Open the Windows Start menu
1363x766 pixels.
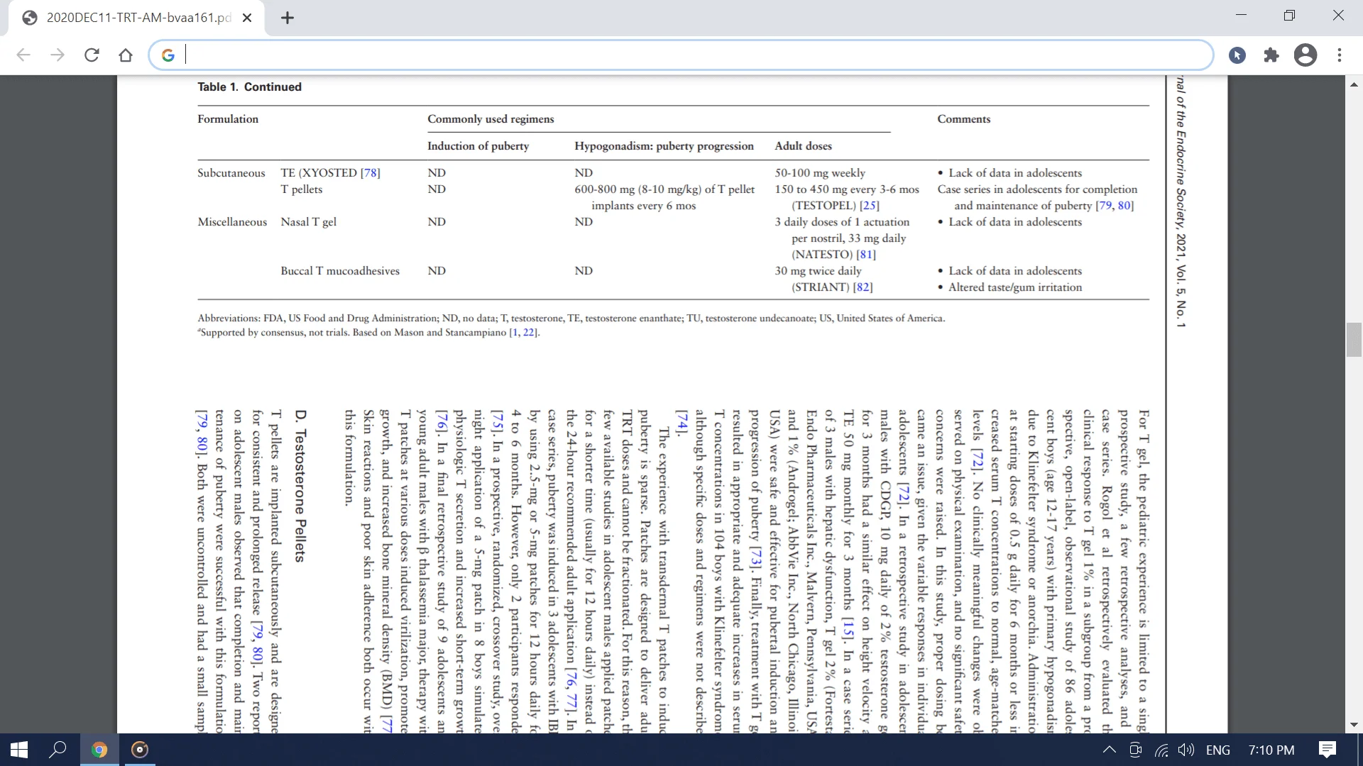tap(19, 750)
